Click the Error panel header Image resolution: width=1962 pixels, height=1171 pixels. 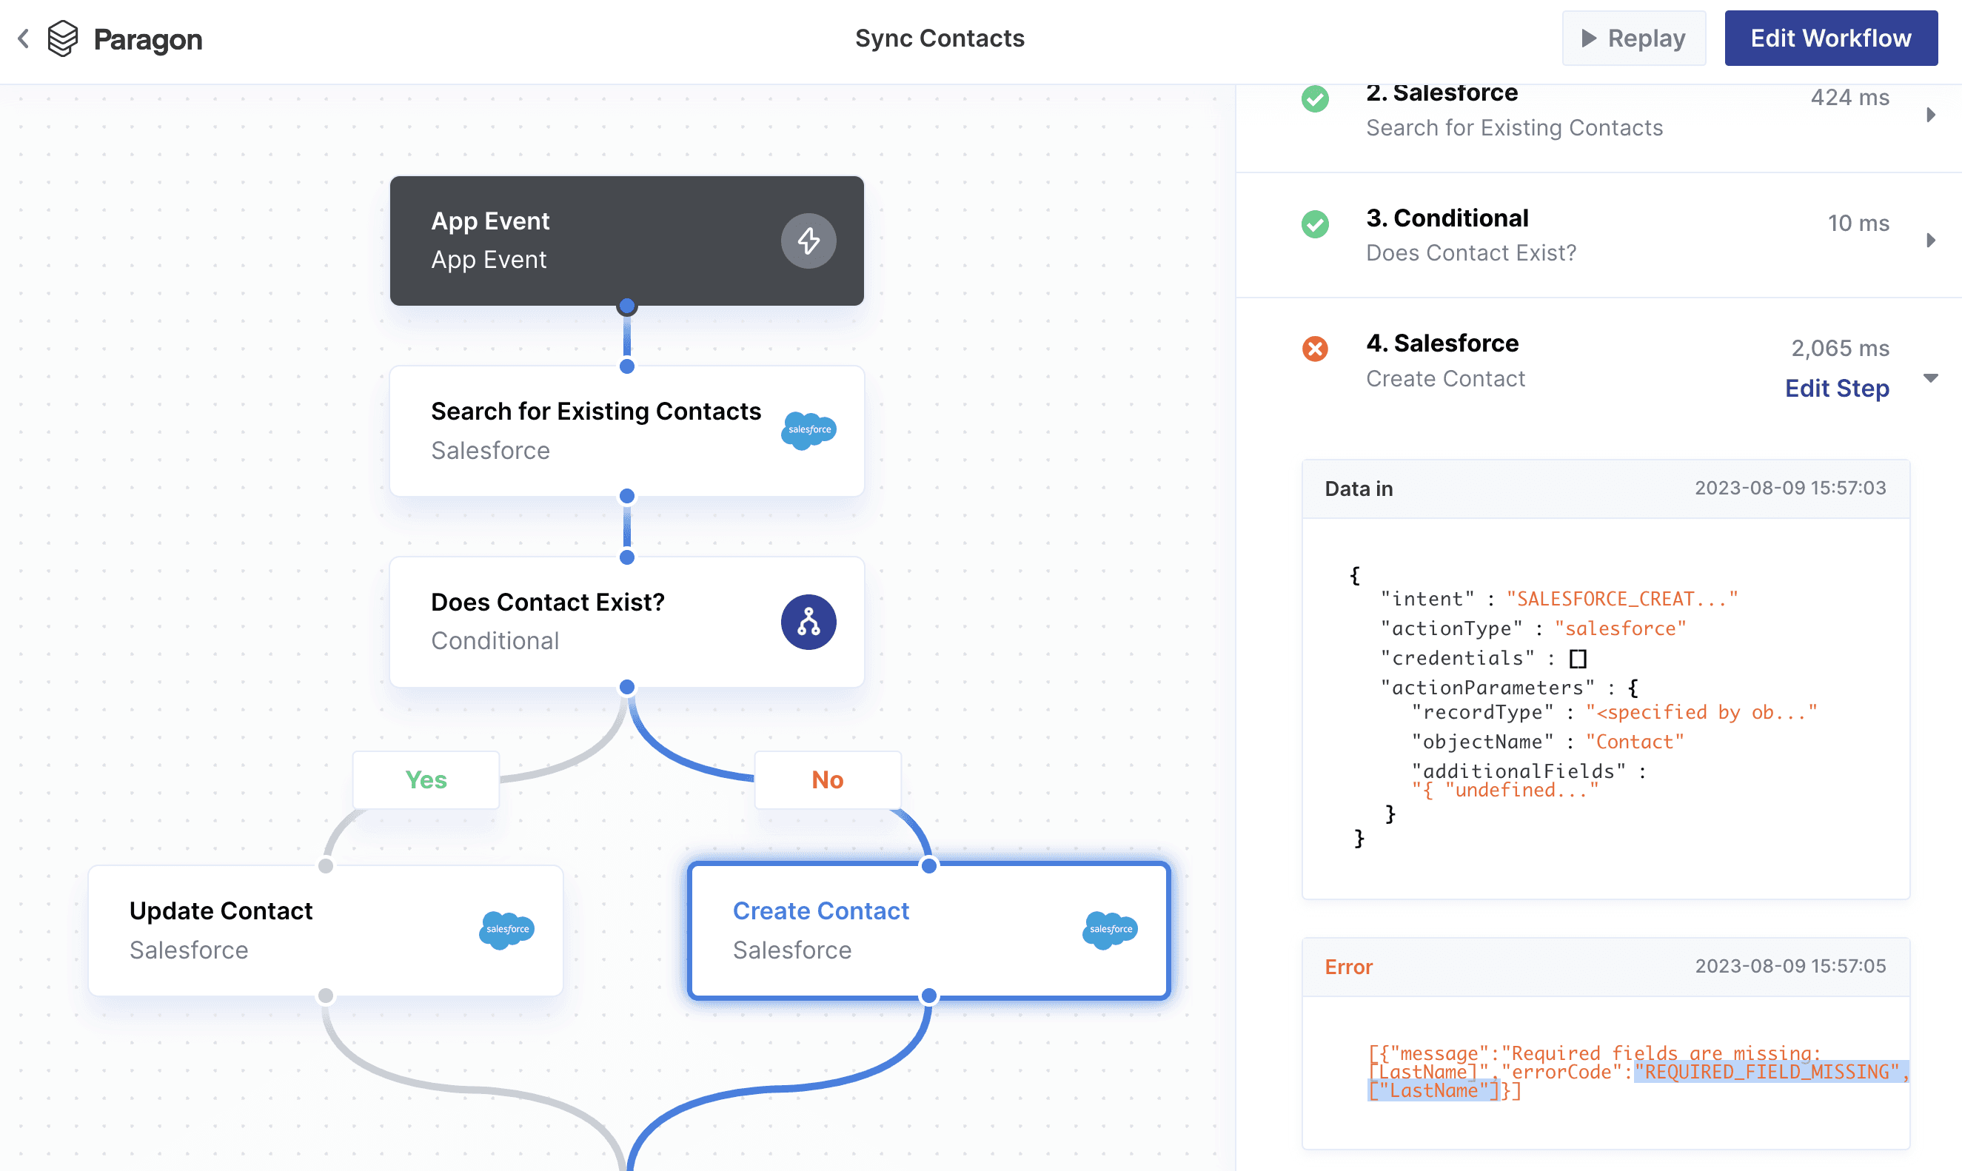point(1604,967)
